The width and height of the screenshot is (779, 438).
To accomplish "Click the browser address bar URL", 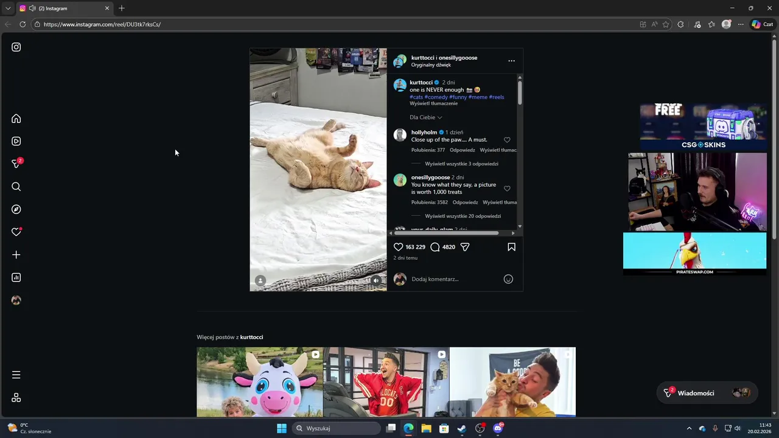I will click(x=102, y=24).
